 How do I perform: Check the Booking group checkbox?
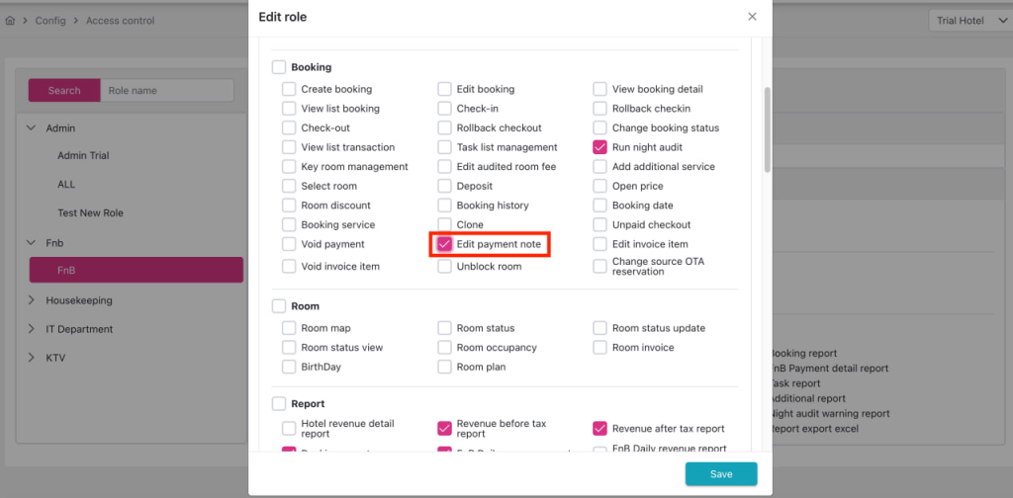point(279,67)
